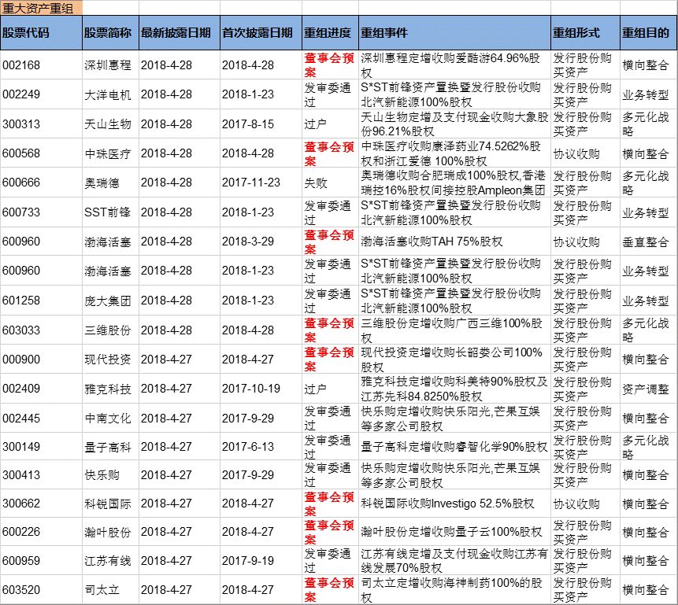The height and width of the screenshot is (605, 678).
Task: Select stock code cell 002249
Action: [x=41, y=94]
